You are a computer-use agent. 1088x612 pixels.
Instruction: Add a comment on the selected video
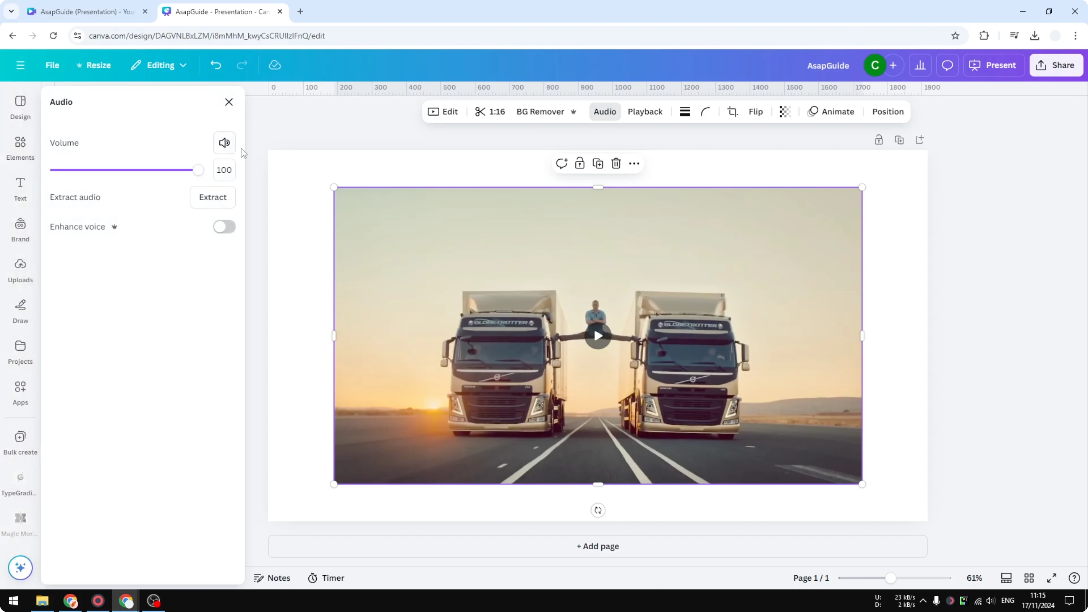point(562,163)
